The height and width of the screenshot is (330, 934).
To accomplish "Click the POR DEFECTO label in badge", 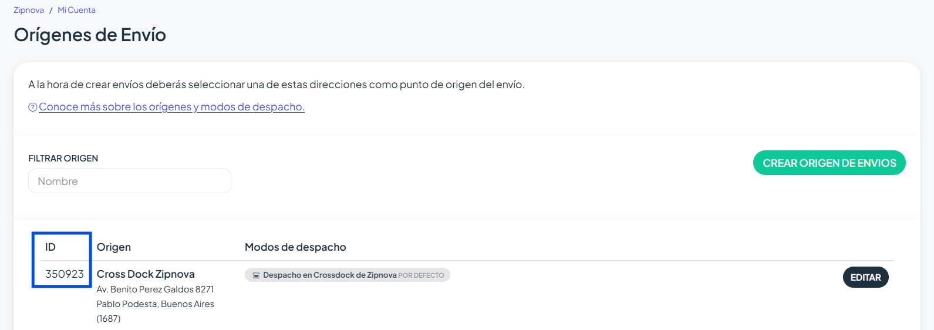I will 421,275.
